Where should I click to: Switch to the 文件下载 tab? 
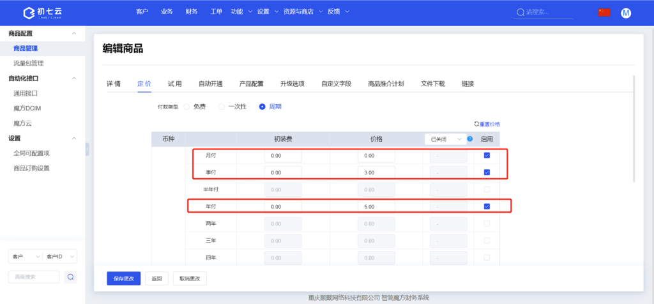point(433,84)
